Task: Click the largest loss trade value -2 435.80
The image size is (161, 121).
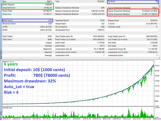Action: tap(154, 43)
